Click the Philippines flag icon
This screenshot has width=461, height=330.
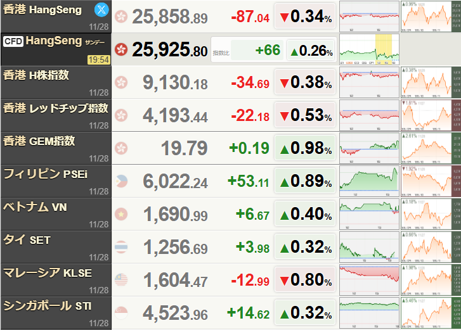coord(121,181)
